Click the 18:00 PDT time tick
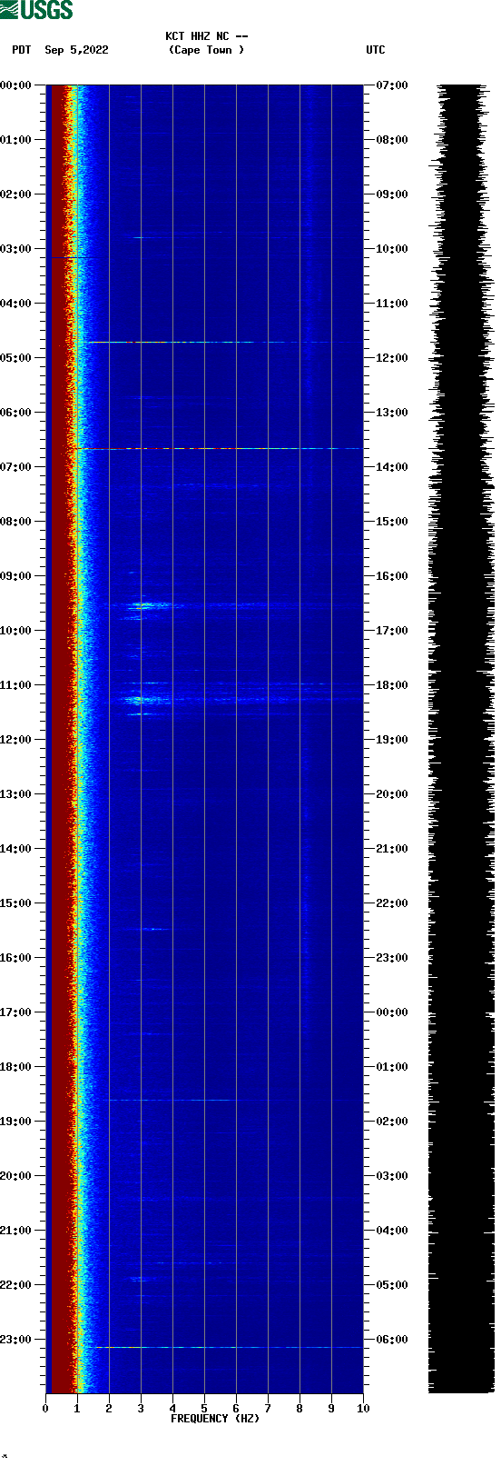The image size is (501, 1466). [x=16, y=1067]
